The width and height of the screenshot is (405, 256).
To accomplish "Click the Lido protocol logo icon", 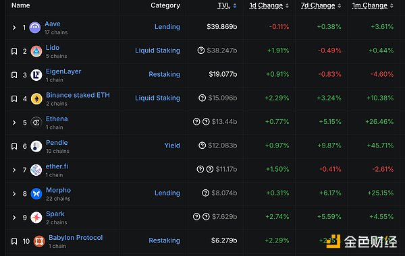I will pyautogui.click(x=36, y=51).
